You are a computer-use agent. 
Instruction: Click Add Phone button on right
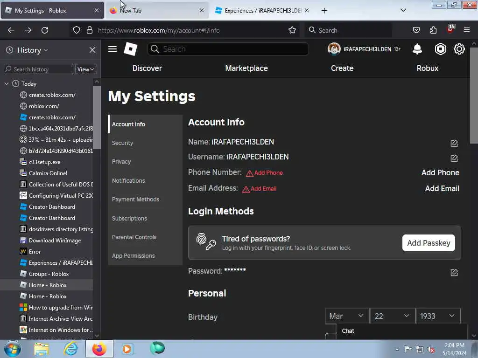click(x=440, y=172)
